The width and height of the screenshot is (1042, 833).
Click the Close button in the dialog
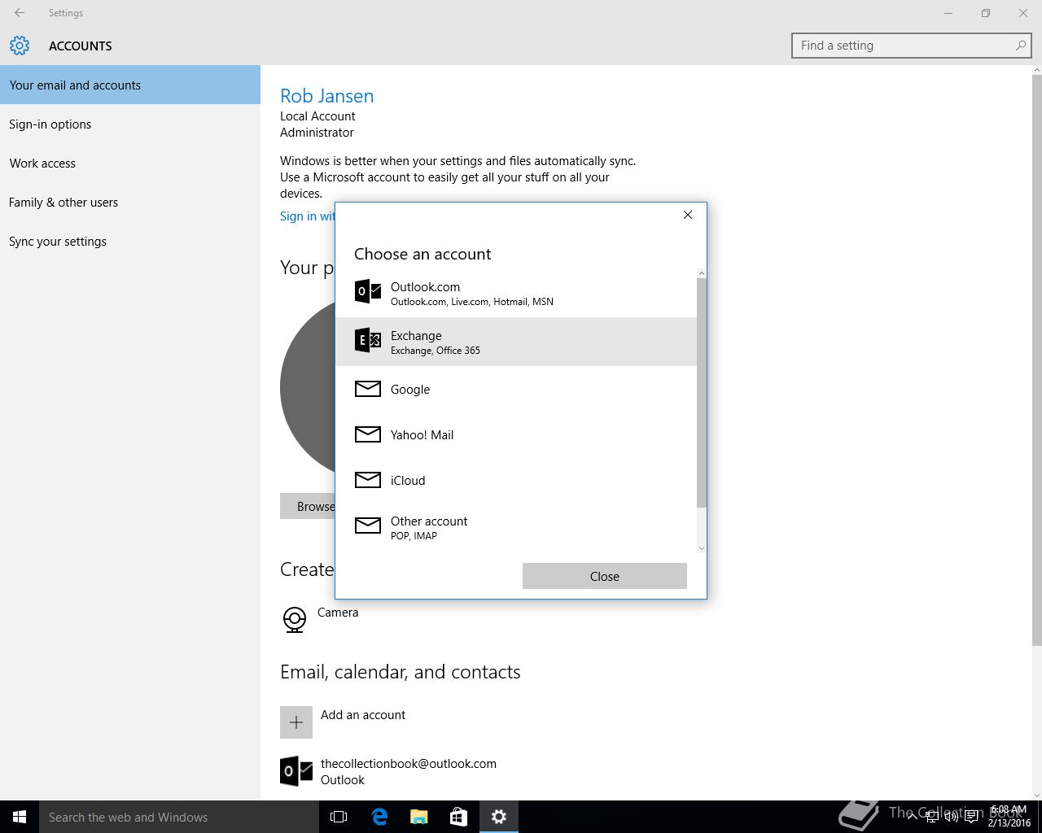pyautogui.click(x=605, y=576)
